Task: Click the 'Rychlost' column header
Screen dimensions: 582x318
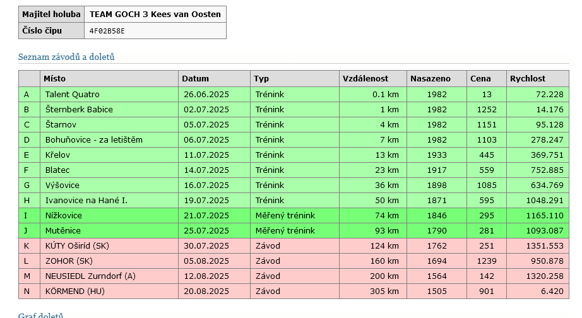Action: coord(528,79)
